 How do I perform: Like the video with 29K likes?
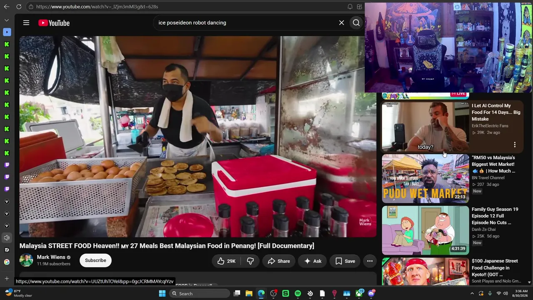click(226, 261)
